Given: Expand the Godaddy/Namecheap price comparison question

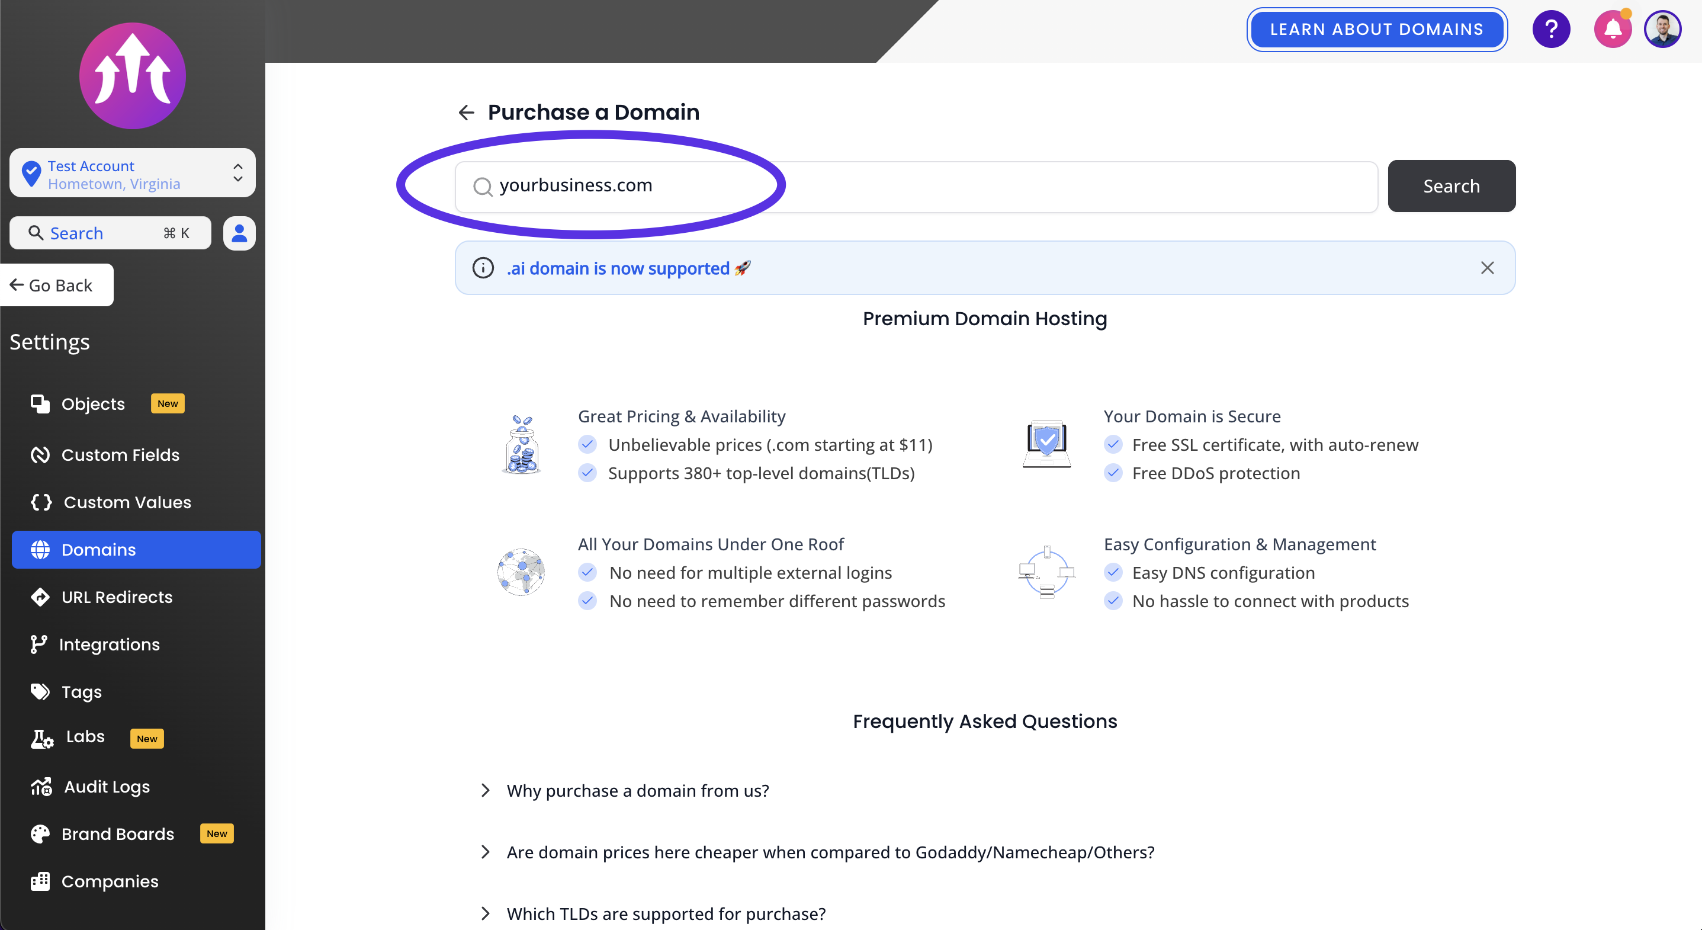Looking at the screenshot, I should pyautogui.click(x=817, y=852).
